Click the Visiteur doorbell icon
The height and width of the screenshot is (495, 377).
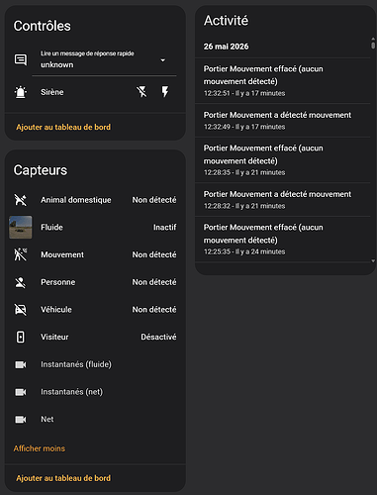(x=21, y=337)
